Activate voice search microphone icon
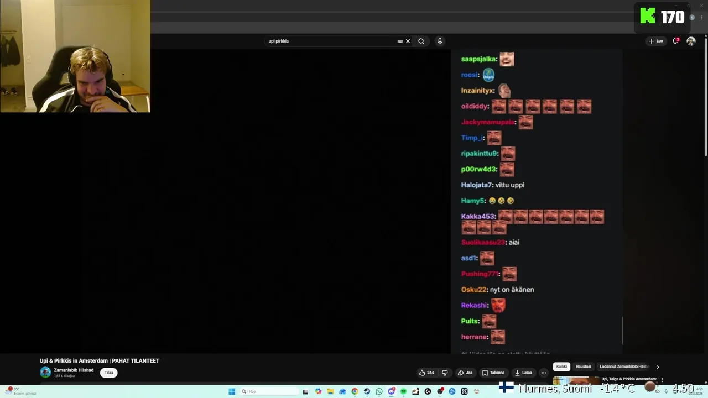The height and width of the screenshot is (398, 708). pyautogui.click(x=440, y=41)
